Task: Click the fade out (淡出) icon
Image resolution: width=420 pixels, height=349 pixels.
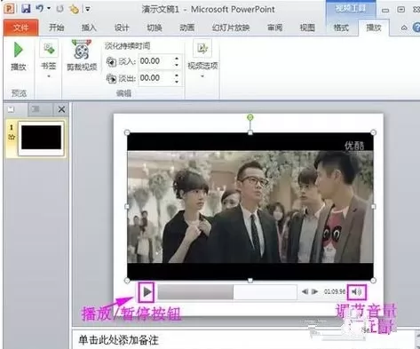Action: [x=111, y=78]
